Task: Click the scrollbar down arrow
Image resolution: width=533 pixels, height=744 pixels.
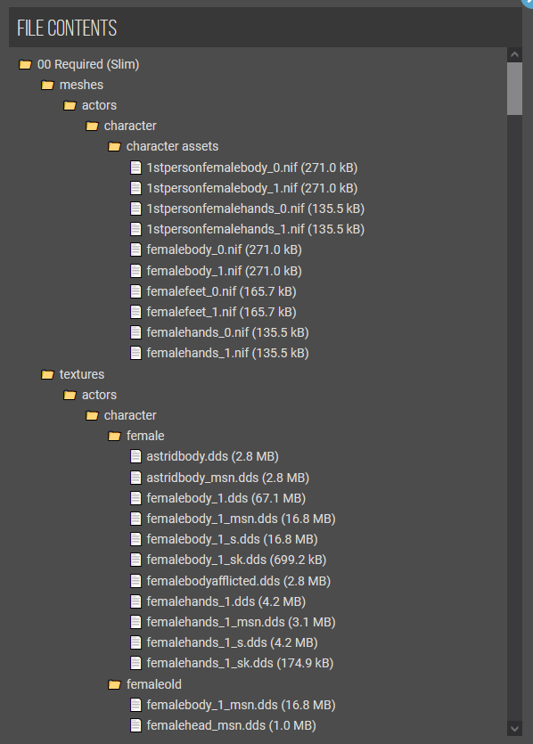Action: tap(514, 728)
